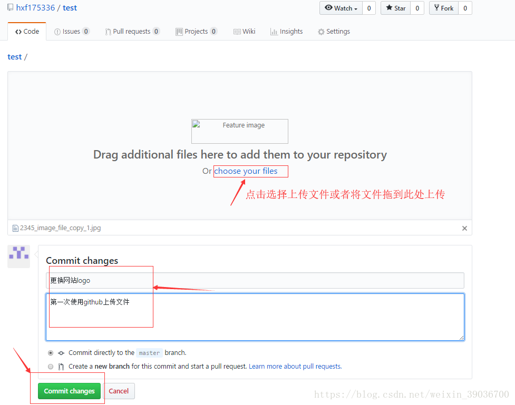Click the fork icon in the Fork button
This screenshot has width=515, height=405.
[x=436, y=7]
